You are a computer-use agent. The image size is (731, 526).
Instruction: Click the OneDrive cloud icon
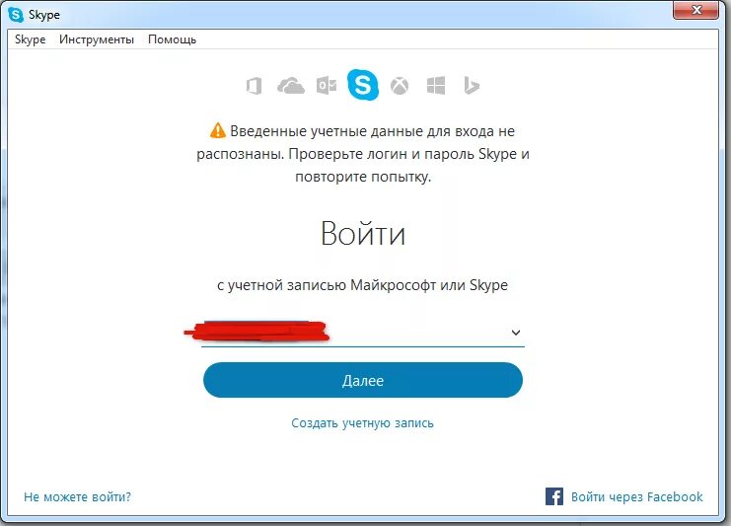(291, 86)
